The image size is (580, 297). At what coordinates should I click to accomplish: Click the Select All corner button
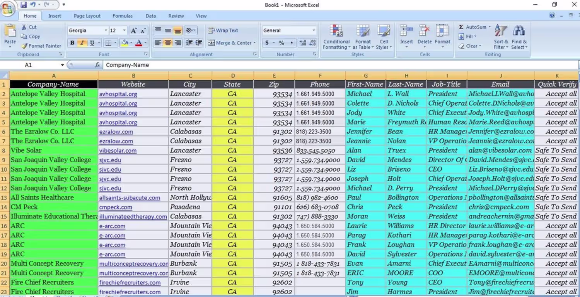(5, 76)
